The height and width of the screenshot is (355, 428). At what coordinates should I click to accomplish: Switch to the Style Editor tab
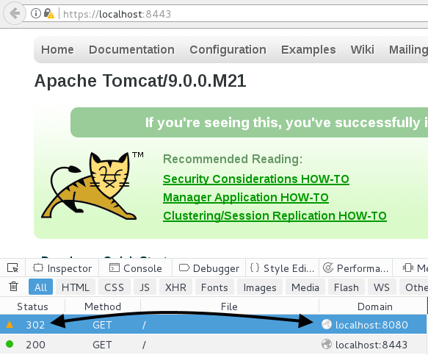(282, 268)
